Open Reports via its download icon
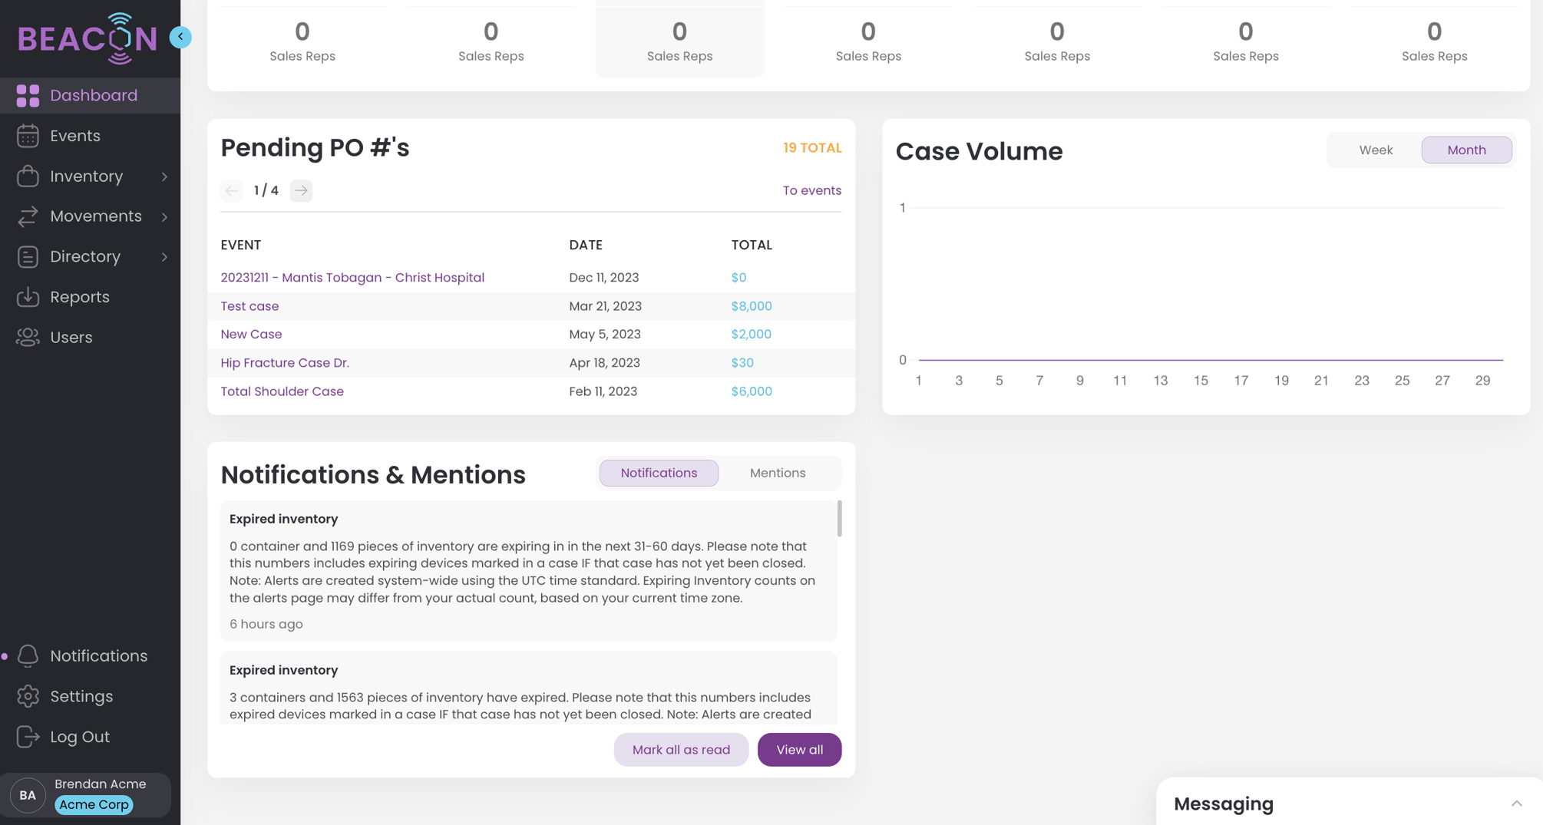This screenshot has height=825, width=1543. point(28,296)
